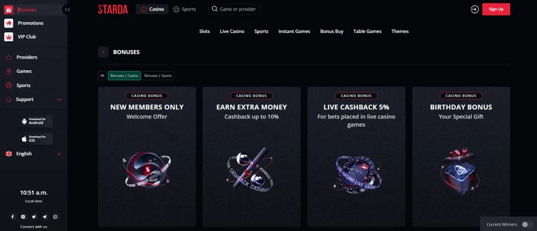Open the Telegram social icon
Screen dimensions: 537x231
(x=45, y=216)
